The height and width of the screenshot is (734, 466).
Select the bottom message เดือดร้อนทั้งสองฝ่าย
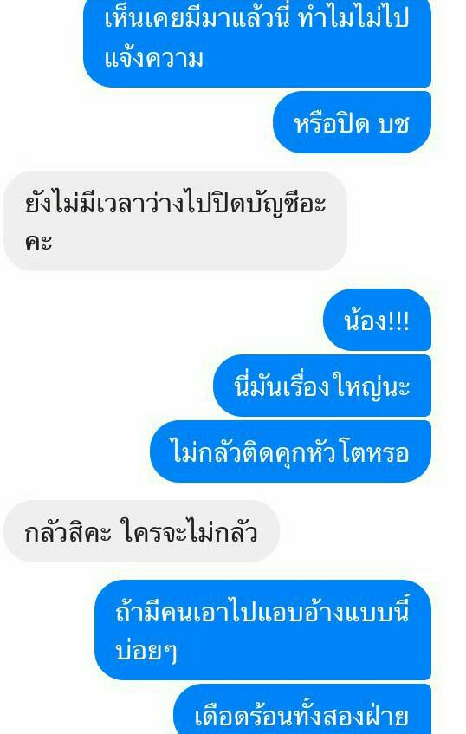coord(302,710)
